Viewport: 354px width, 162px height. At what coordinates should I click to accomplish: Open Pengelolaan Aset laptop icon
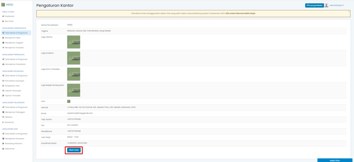tap(3, 86)
